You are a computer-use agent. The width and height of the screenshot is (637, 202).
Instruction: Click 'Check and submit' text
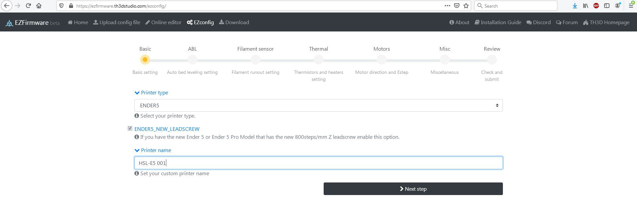492,76
